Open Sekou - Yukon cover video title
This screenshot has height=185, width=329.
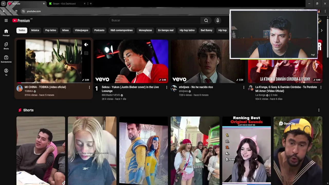coord(130,89)
